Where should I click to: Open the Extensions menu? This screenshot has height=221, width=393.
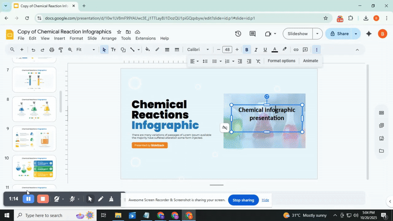[145, 38]
